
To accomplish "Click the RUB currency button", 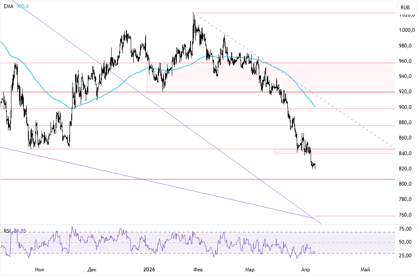I will pos(405,7).
